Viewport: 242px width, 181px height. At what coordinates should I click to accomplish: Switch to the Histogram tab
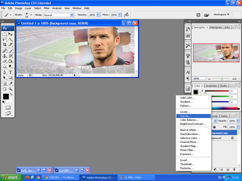point(216,27)
